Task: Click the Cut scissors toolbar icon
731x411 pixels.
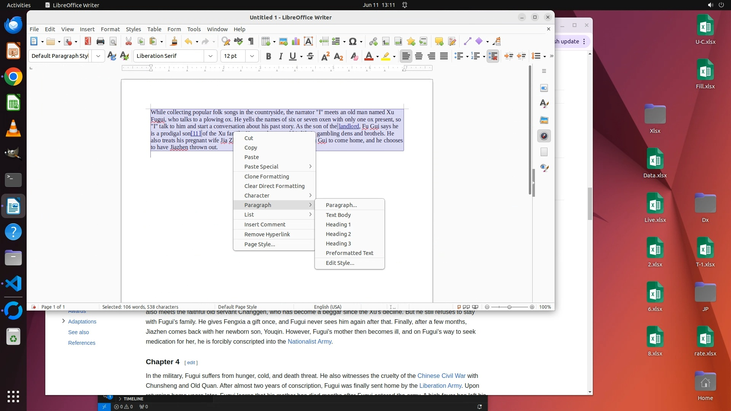Action: click(x=129, y=41)
